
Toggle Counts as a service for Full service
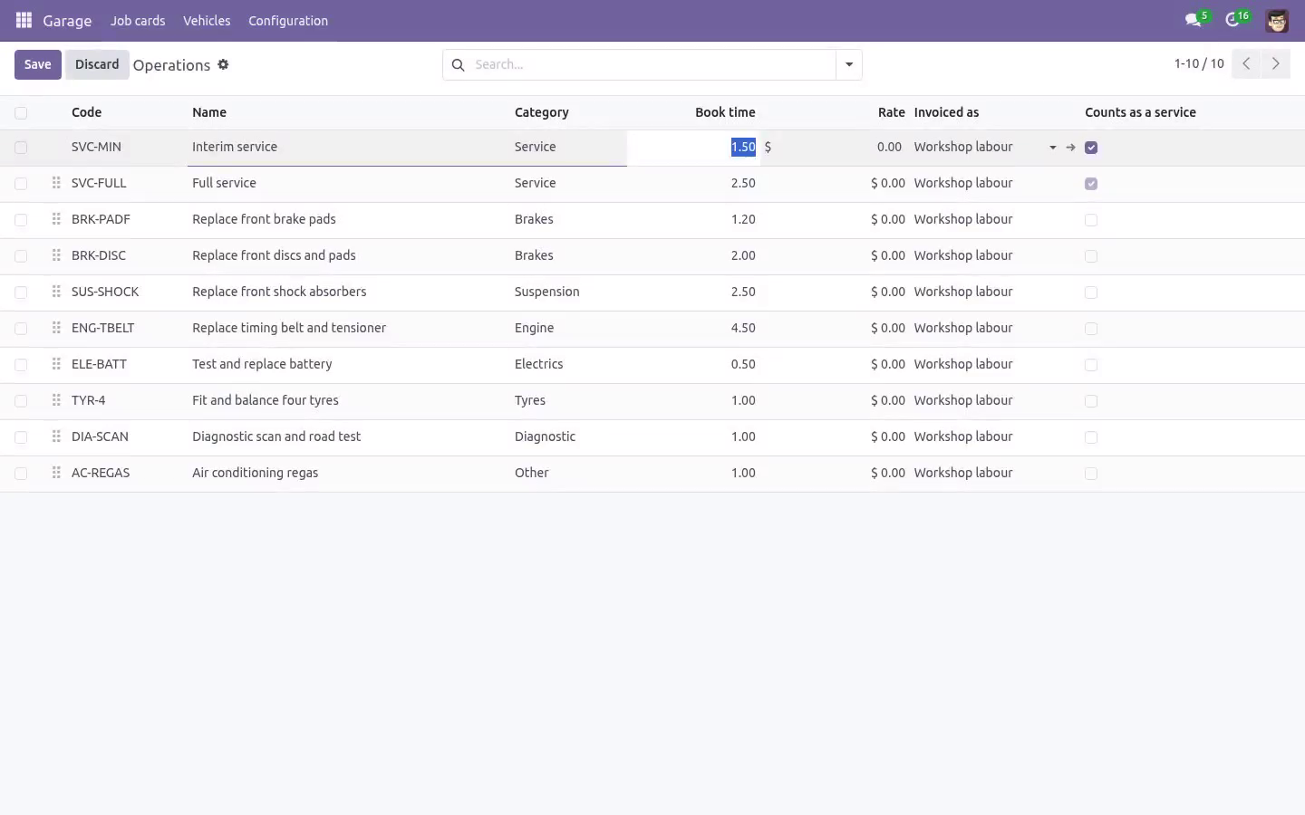coord(1091,184)
